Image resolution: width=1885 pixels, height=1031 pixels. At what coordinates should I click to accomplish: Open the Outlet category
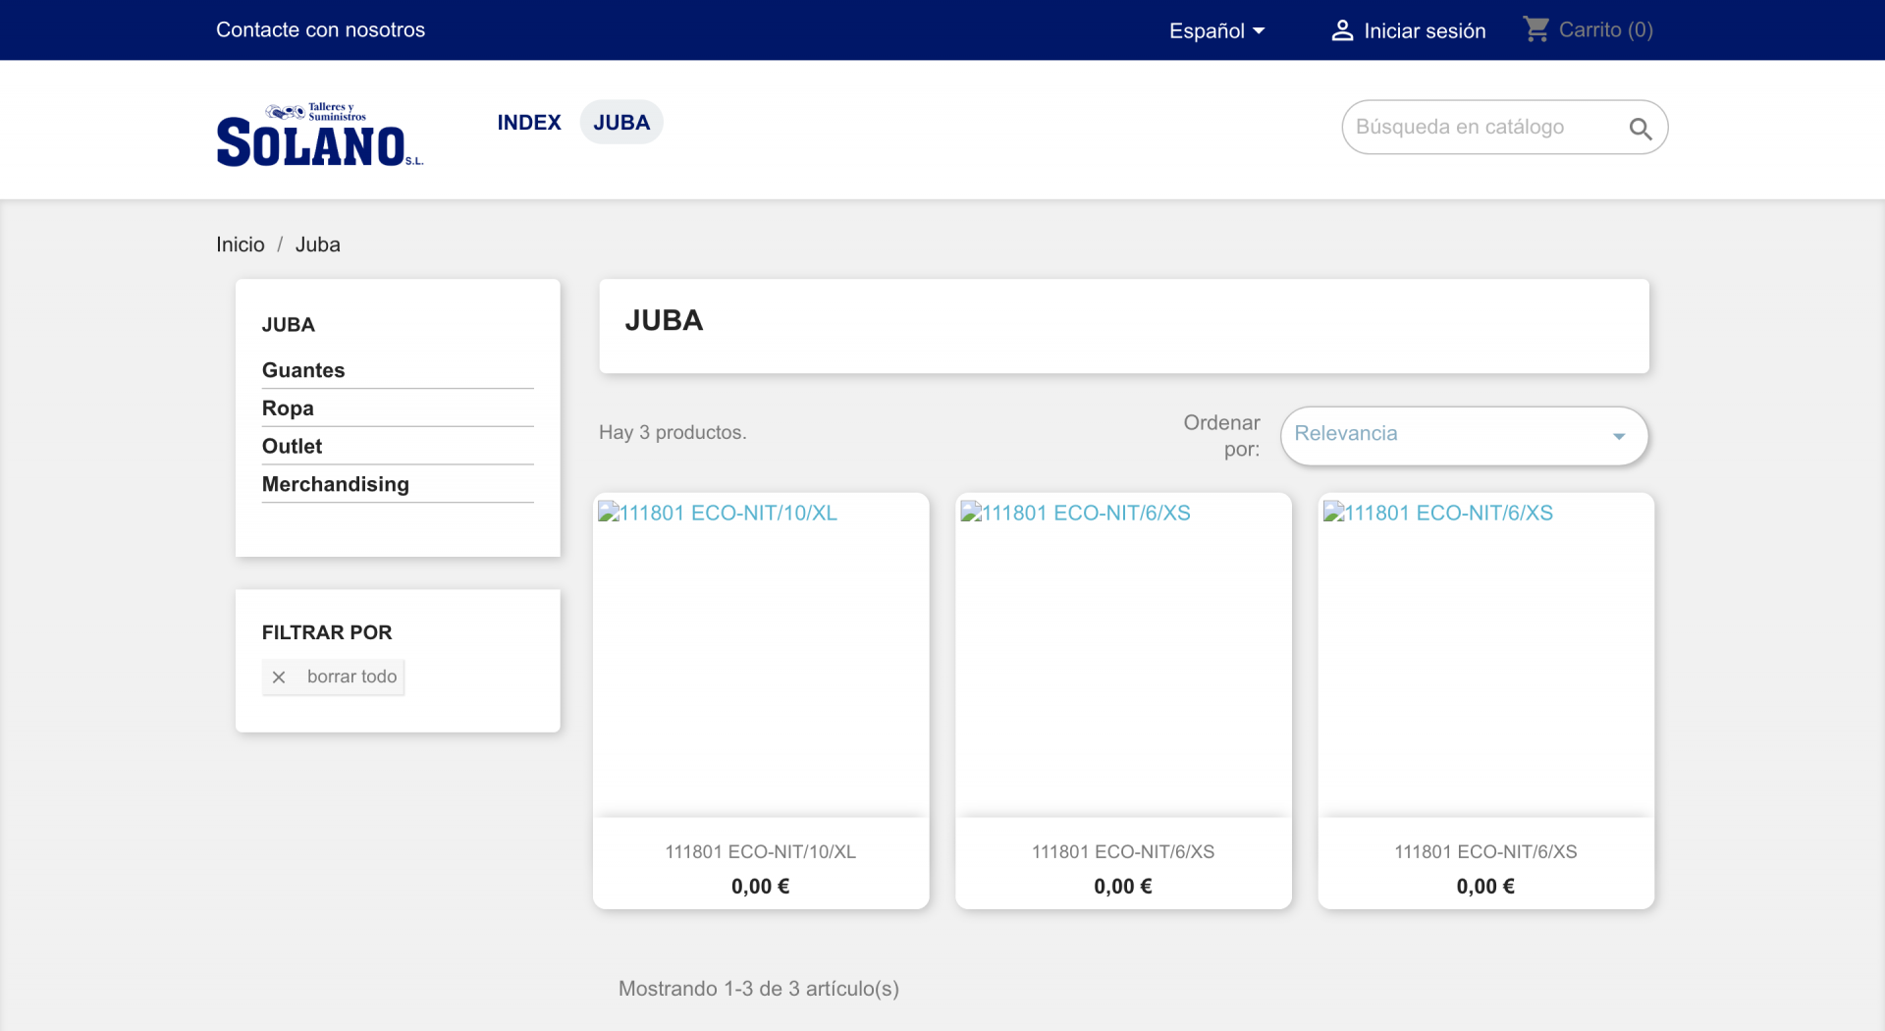(292, 446)
